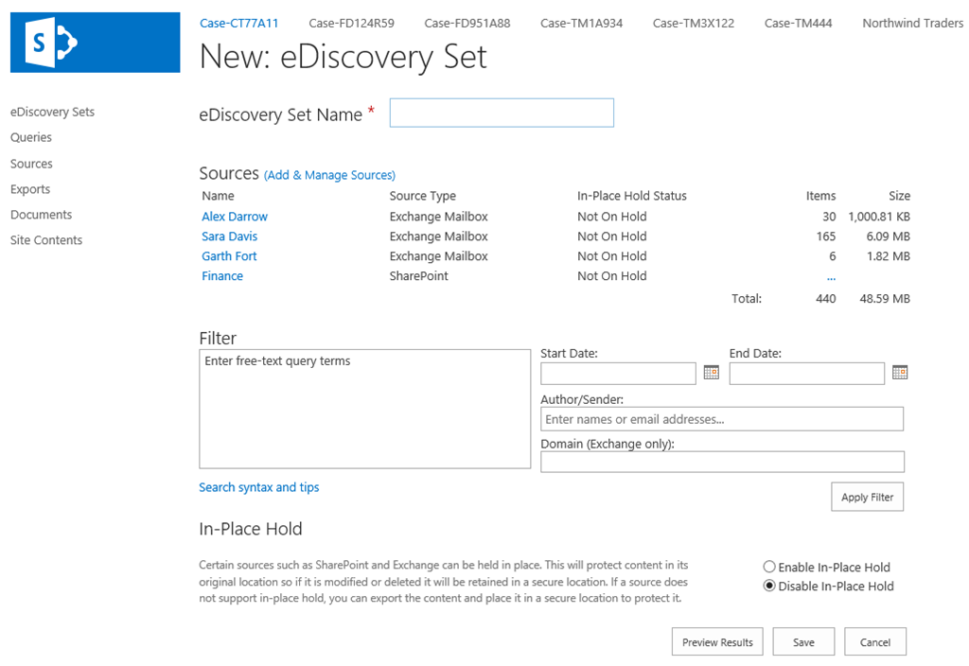969x666 pixels.
Task: Open Queries in left navigation
Action: coord(31,137)
